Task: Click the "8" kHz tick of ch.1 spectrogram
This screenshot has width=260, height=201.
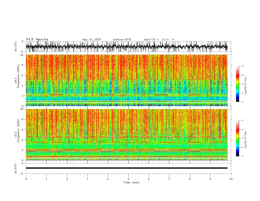Action: 23,65
